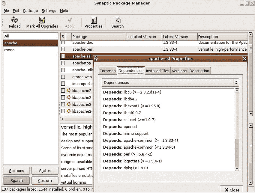The width and height of the screenshot is (255, 193).
Task: Switch to the Installed Files tab
Action: click(x=157, y=71)
